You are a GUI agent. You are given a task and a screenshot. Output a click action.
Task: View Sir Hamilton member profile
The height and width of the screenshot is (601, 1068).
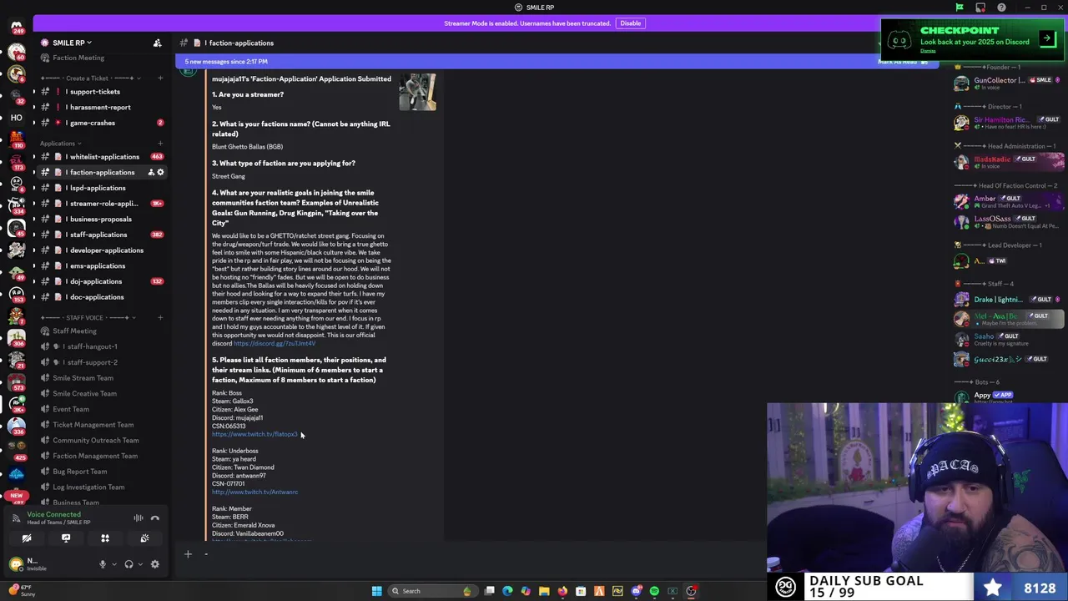coord(1010,122)
